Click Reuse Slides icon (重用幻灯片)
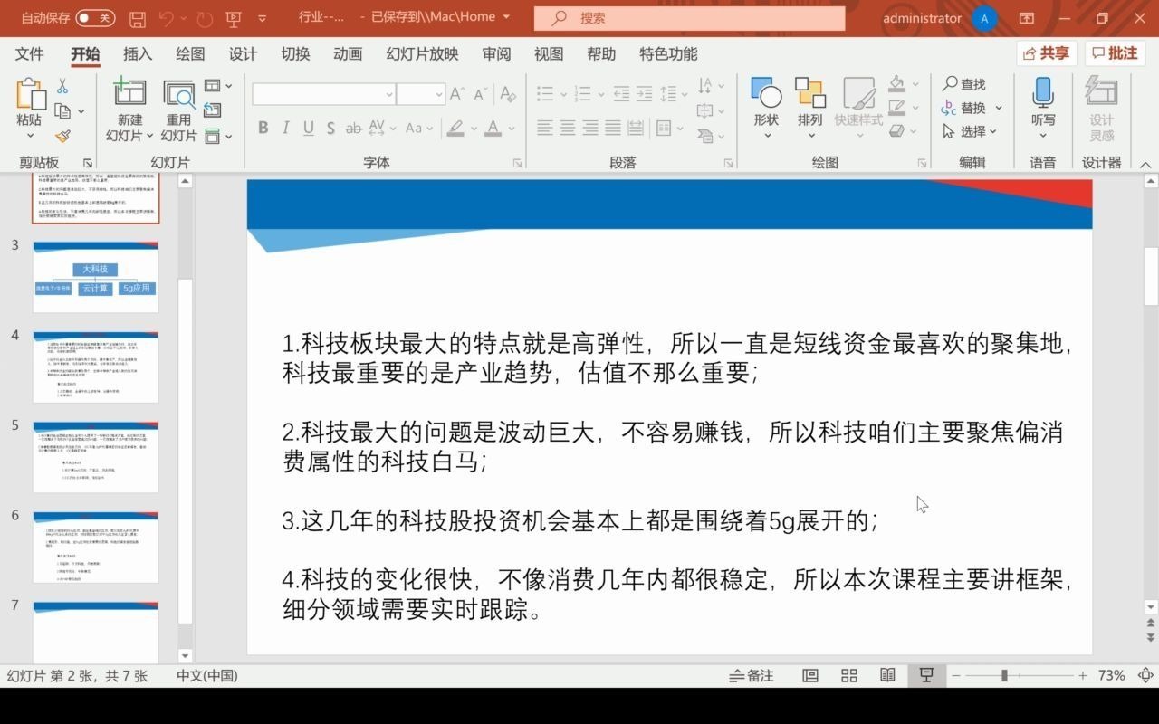Screen dimensions: 1159x724 pos(179,94)
